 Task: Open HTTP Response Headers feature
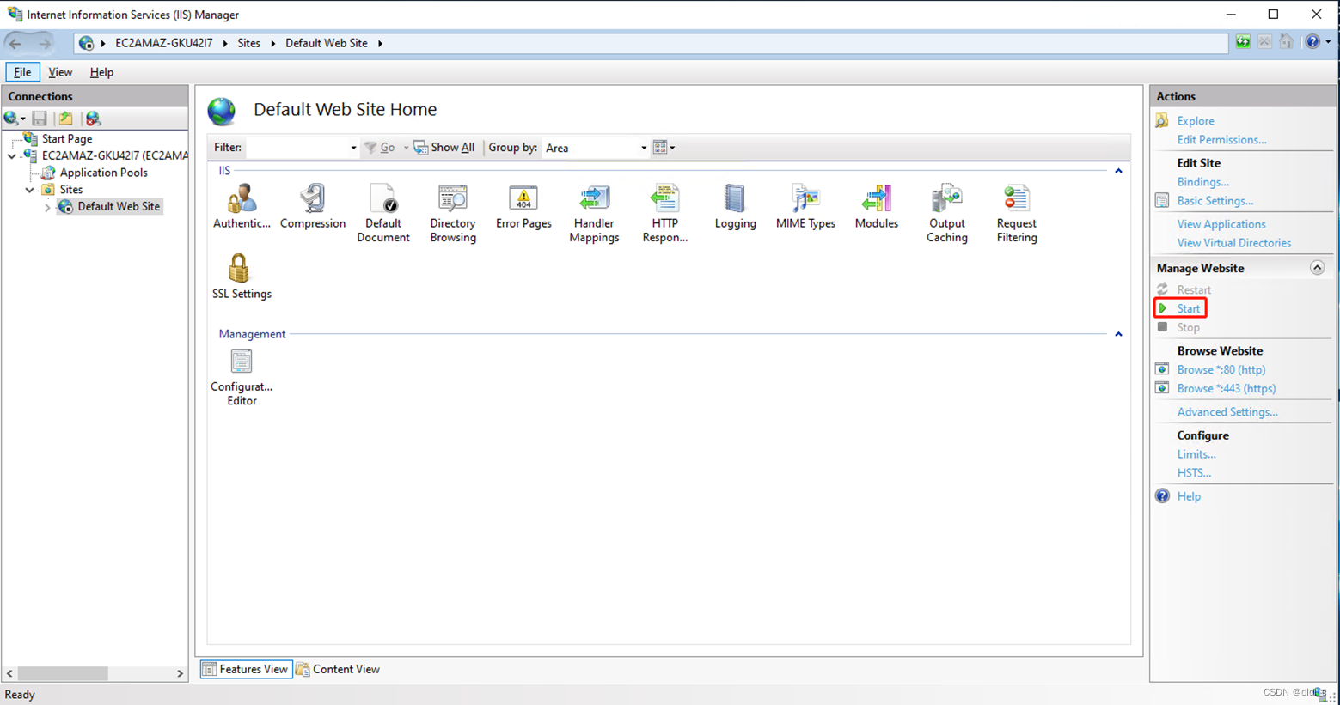pos(664,214)
